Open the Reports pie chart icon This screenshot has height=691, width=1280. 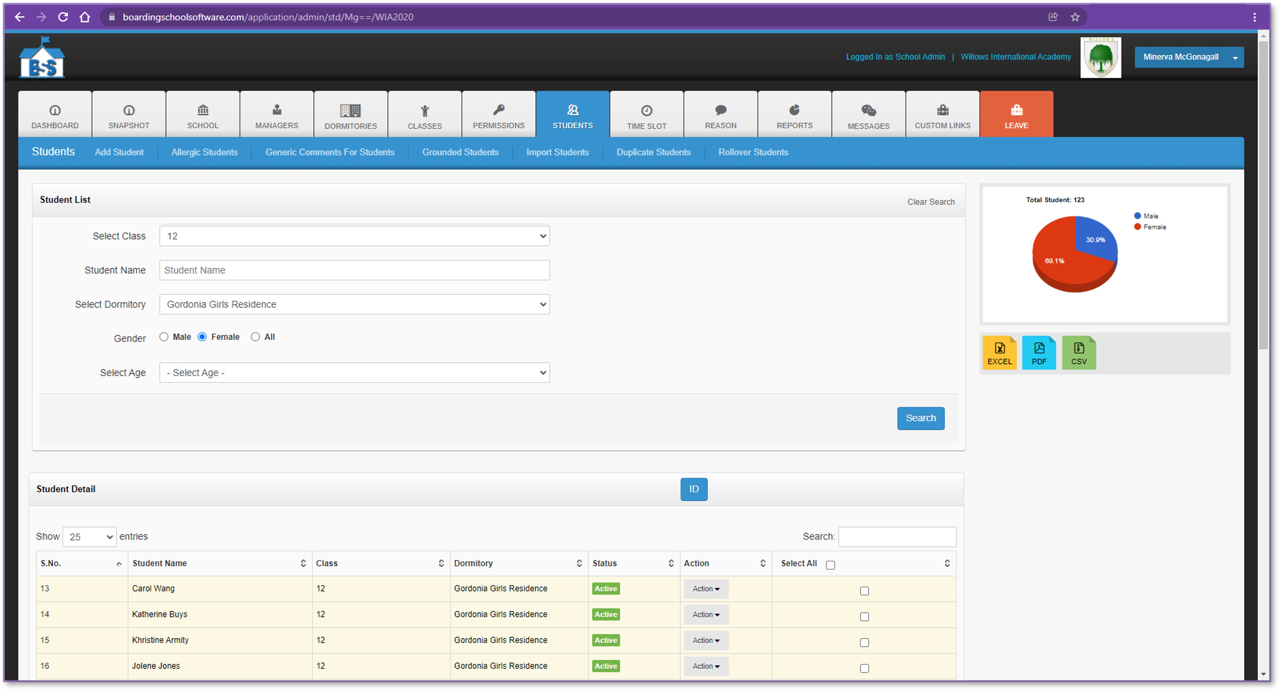(794, 110)
